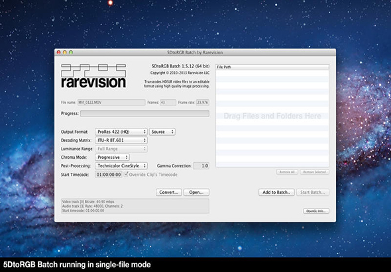Click the yellow minimize window button

pos(64,52)
